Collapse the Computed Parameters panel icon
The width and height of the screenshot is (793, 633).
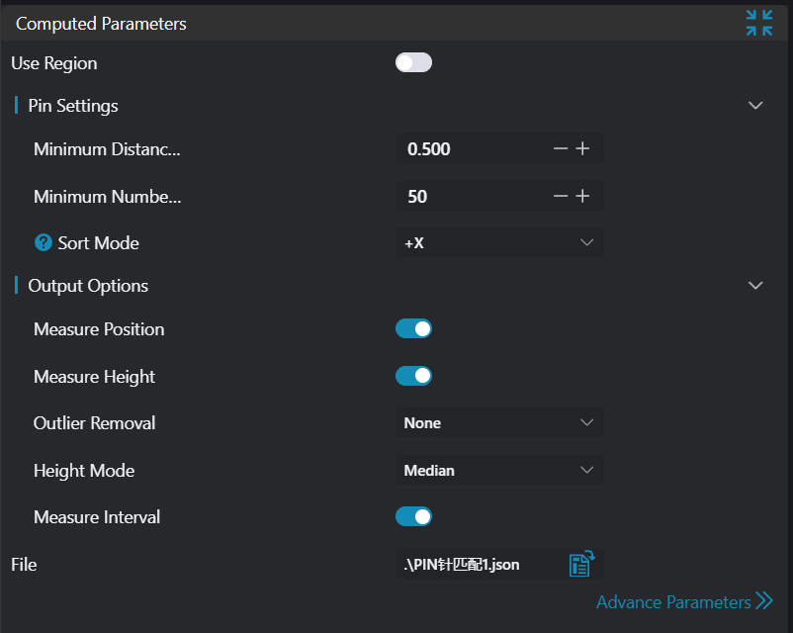[759, 23]
